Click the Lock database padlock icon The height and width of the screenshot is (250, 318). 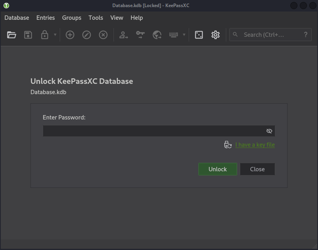point(45,35)
